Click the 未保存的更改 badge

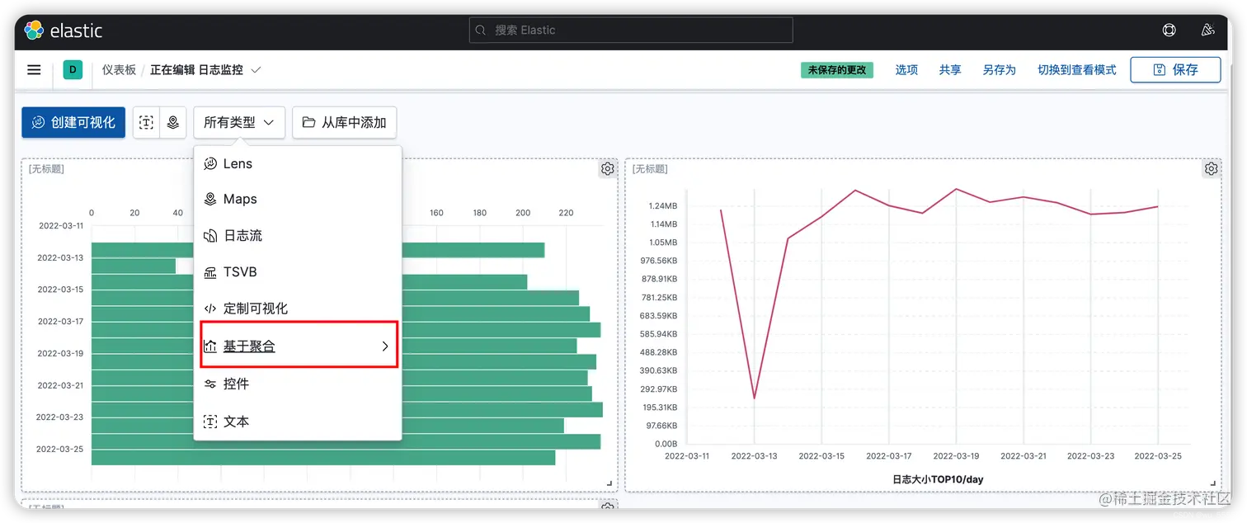point(837,70)
